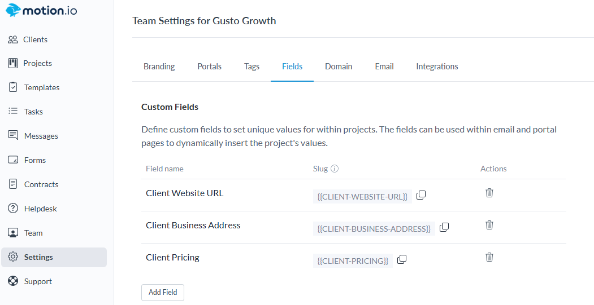Open Contracts in the sidebar
The image size is (594, 305).
[41, 184]
